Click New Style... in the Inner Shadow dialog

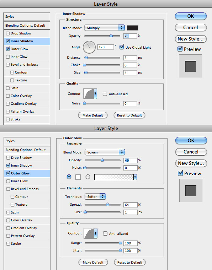(191, 39)
